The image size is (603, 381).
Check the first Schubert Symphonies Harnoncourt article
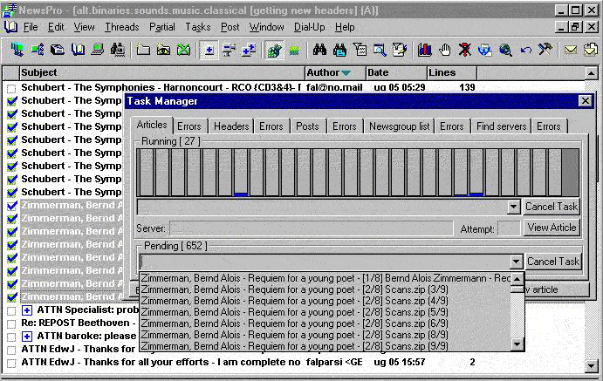(11, 88)
